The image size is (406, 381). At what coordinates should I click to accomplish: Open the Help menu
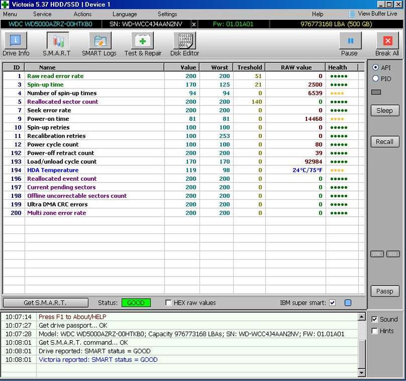click(x=317, y=14)
